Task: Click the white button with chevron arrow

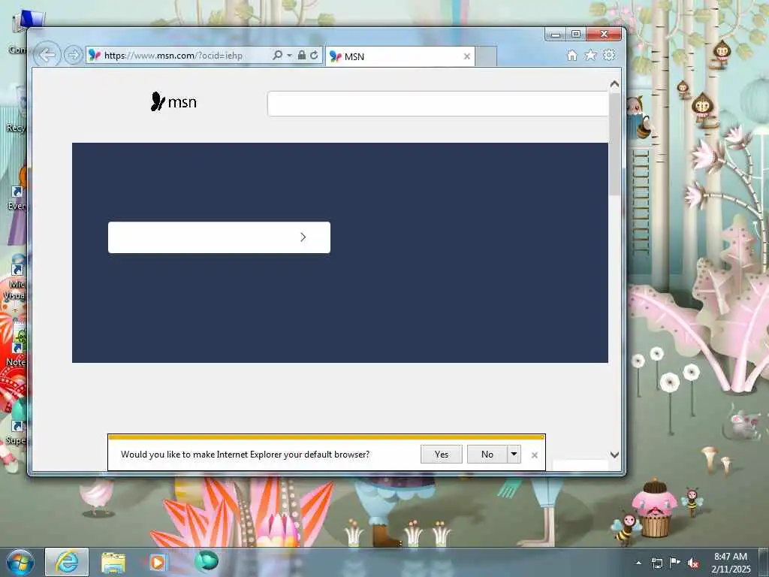Action: [x=219, y=237]
